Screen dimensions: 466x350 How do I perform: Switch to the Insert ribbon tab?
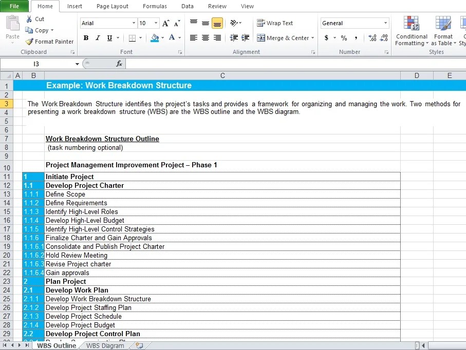[x=74, y=6]
